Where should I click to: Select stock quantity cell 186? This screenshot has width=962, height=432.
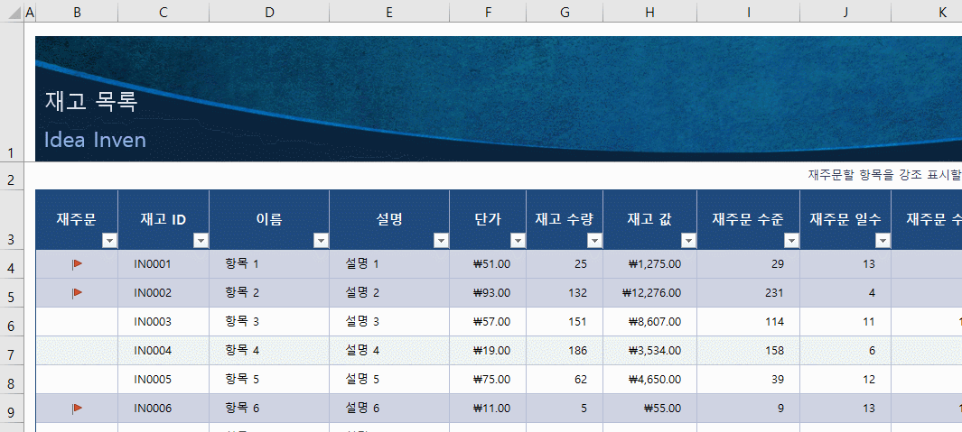tap(565, 351)
